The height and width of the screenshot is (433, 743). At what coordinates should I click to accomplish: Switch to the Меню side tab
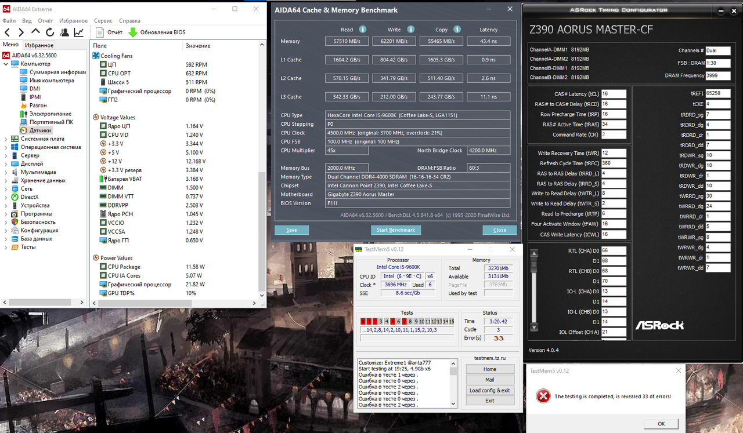[11, 45]
